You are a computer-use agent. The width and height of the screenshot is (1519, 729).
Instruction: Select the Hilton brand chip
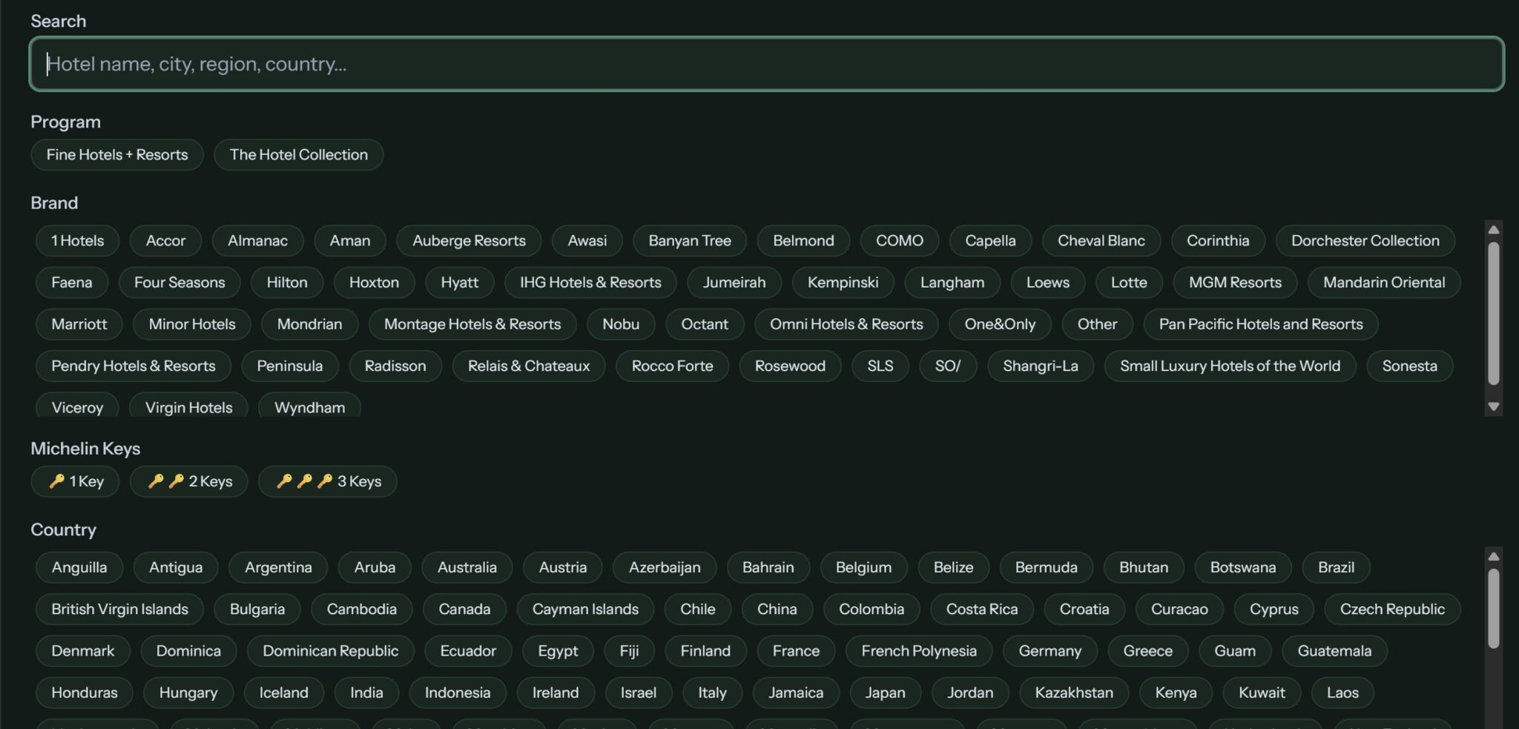[x=287, y=283]
